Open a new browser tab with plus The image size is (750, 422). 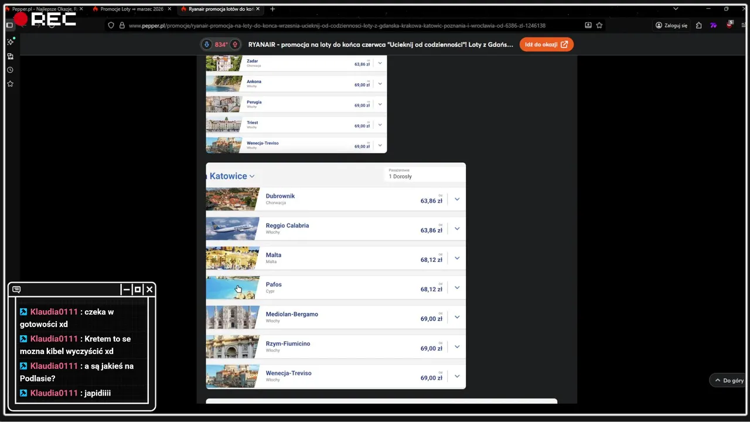point(272,9)
